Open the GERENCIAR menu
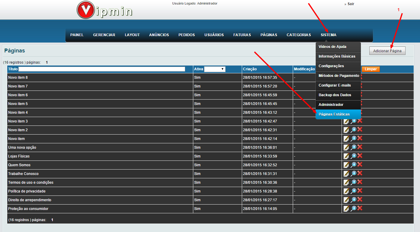This screenshot has height=232, width=420. [104, 35]
